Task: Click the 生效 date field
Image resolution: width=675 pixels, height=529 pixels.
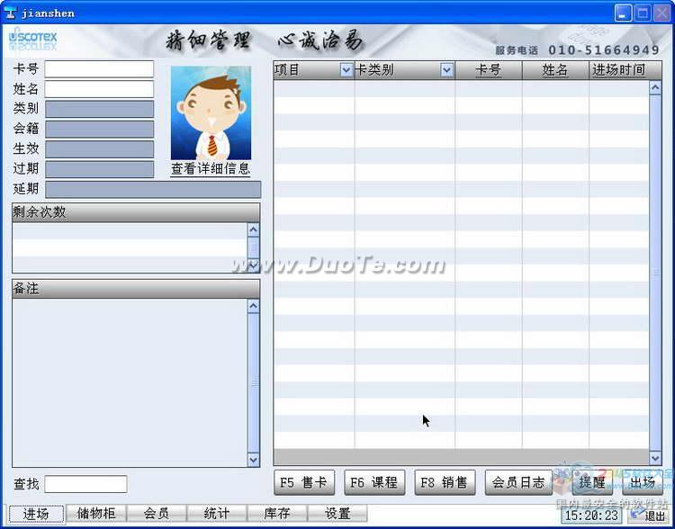Action: (x=99, y=149)
